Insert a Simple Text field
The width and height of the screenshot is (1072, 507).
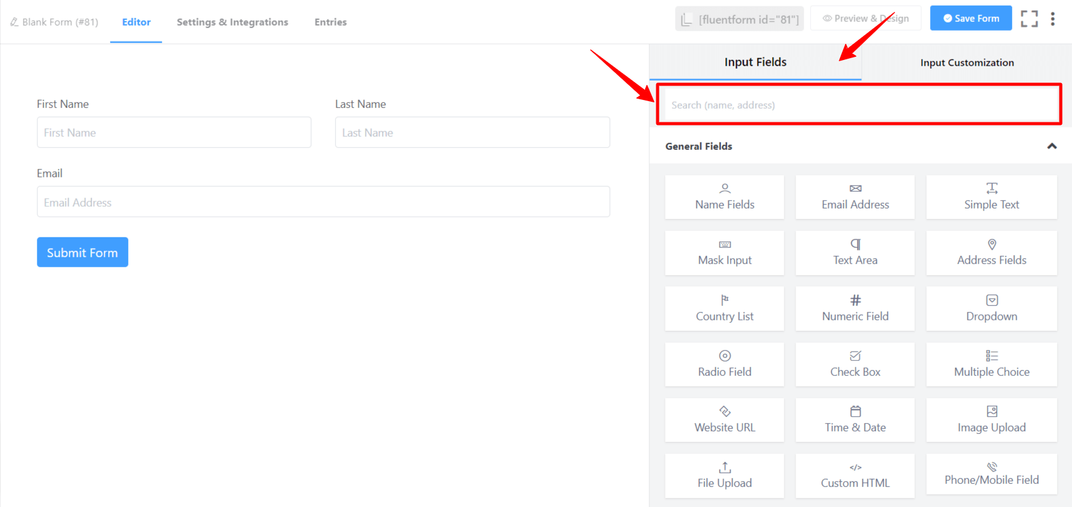(x=991, y=197)
